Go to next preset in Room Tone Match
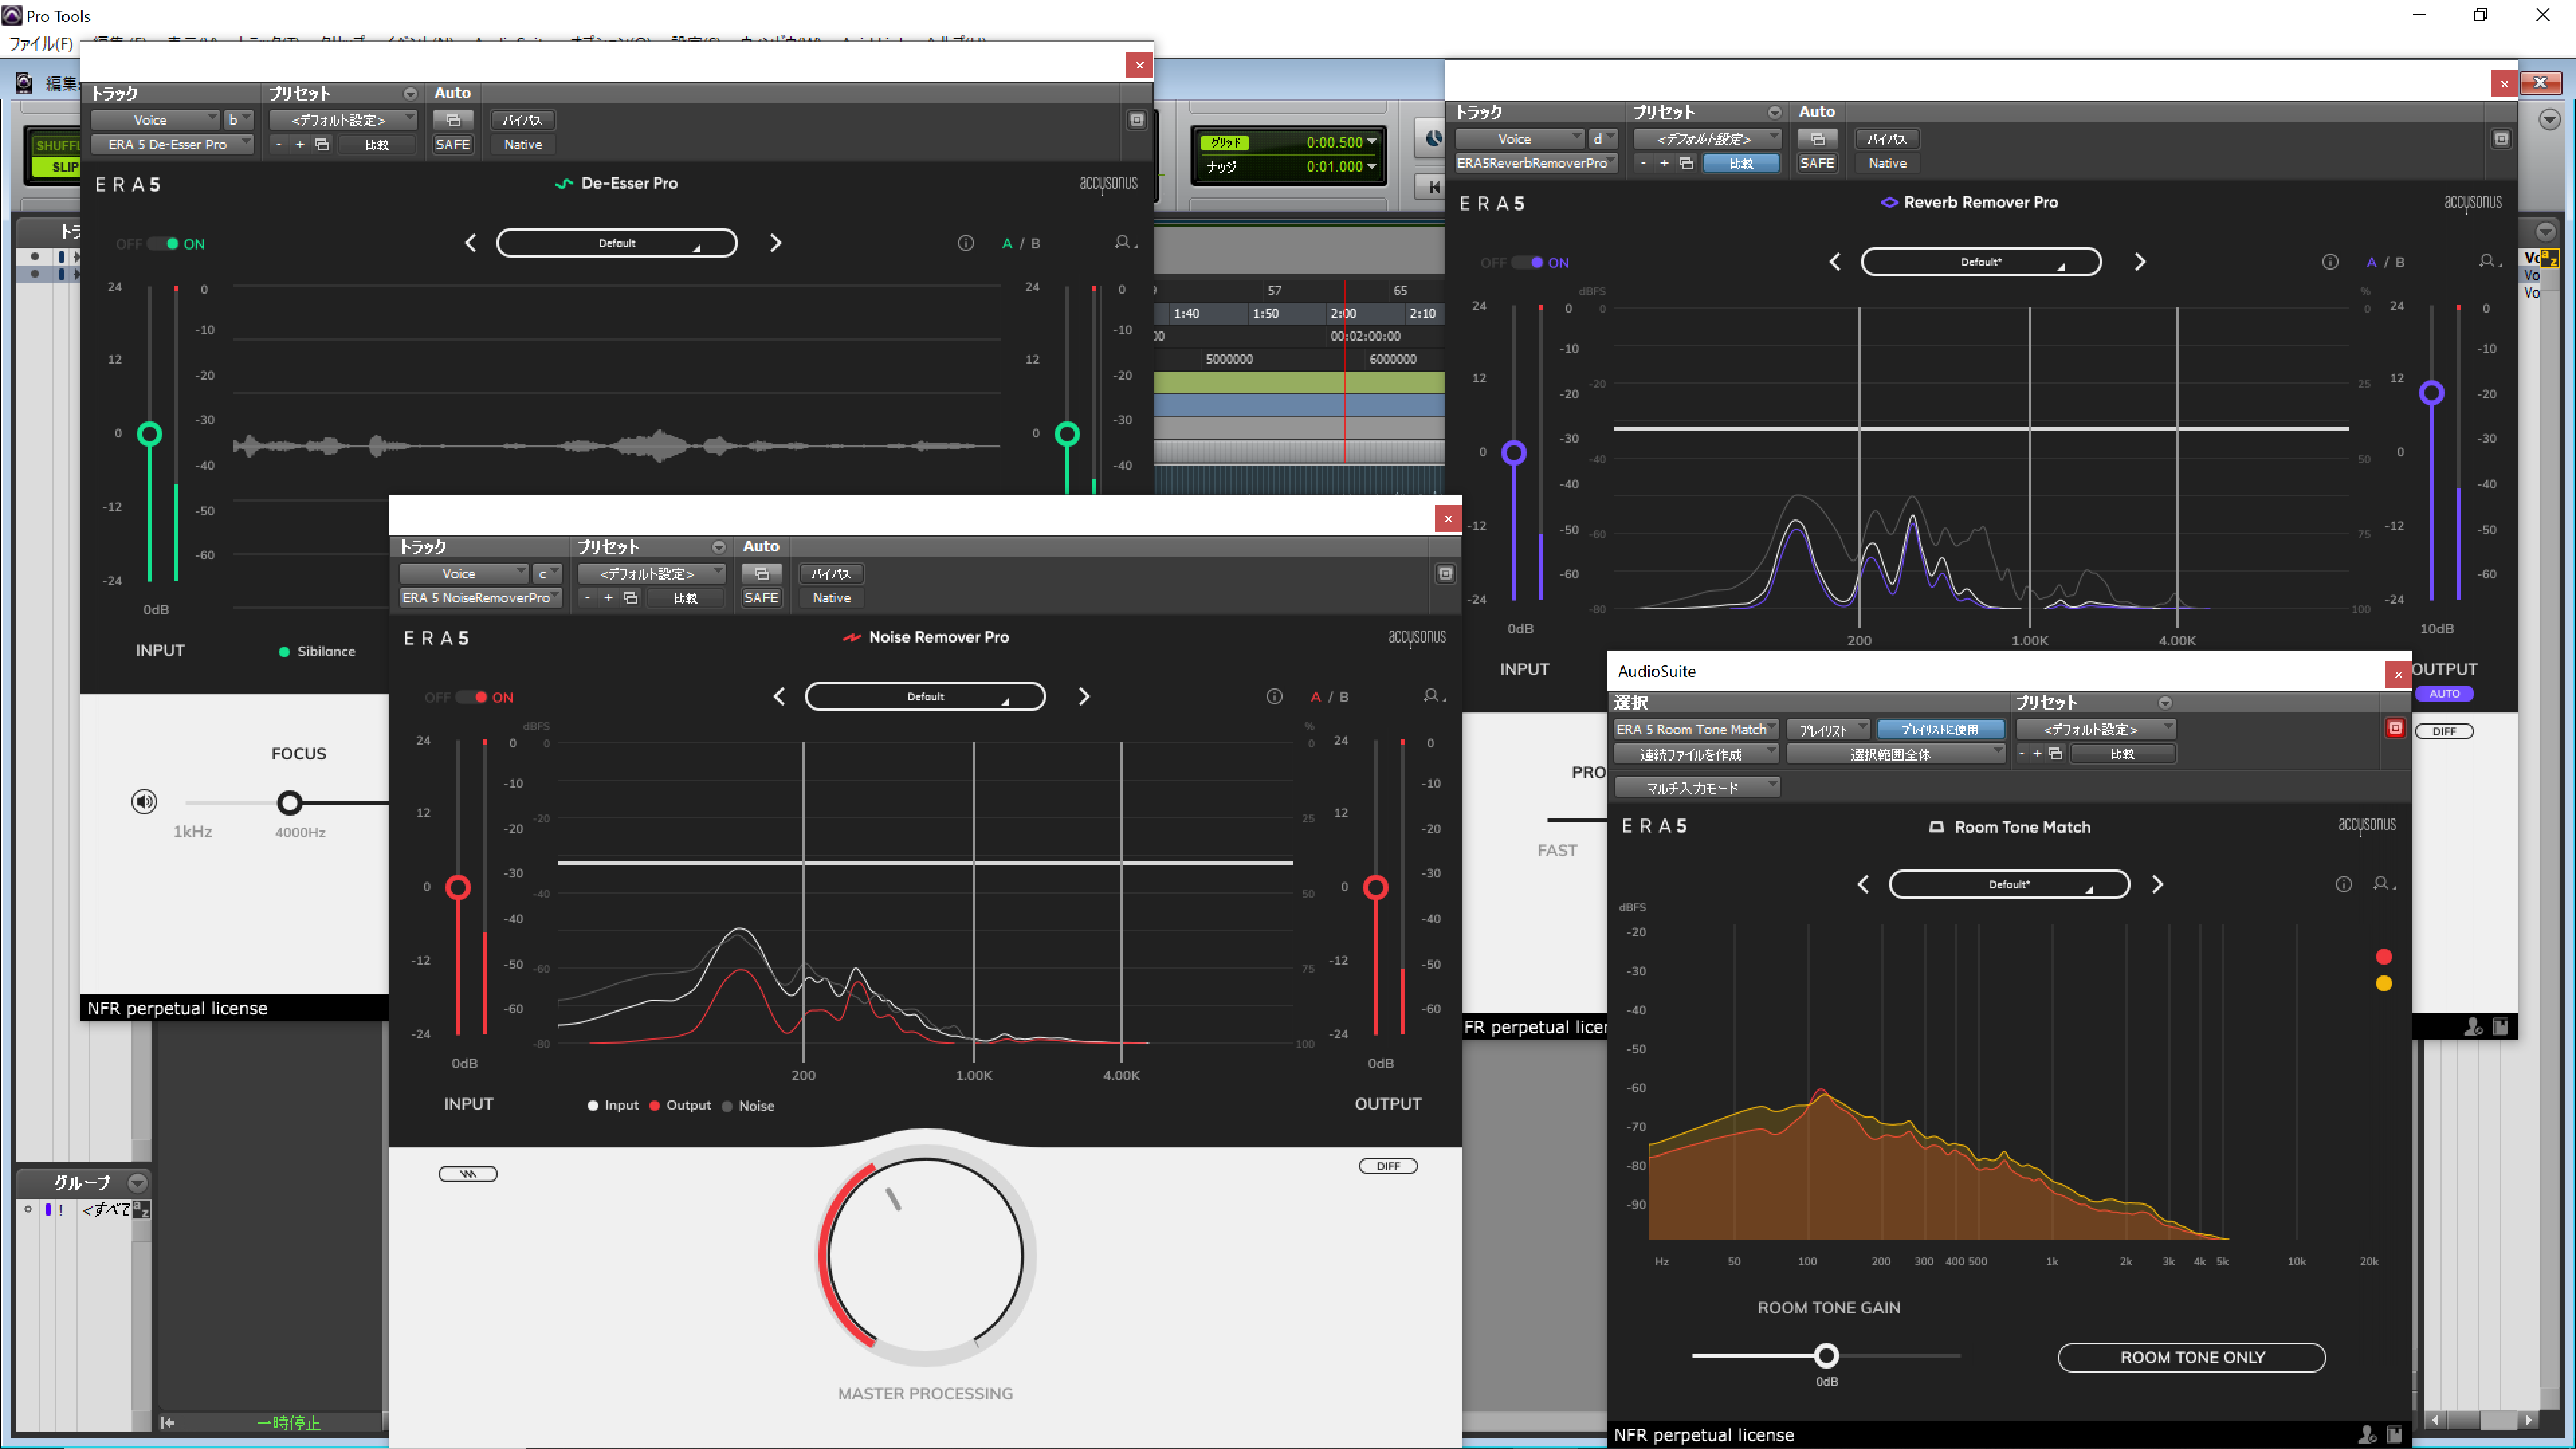This screenshot has width=2576, height=1449. [x=2158, y=884]
